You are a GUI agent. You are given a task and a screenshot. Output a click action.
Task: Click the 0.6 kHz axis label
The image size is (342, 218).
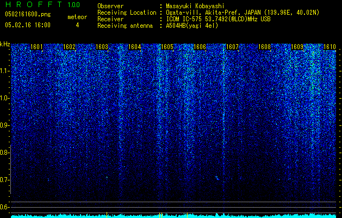(x=5, y=207)
